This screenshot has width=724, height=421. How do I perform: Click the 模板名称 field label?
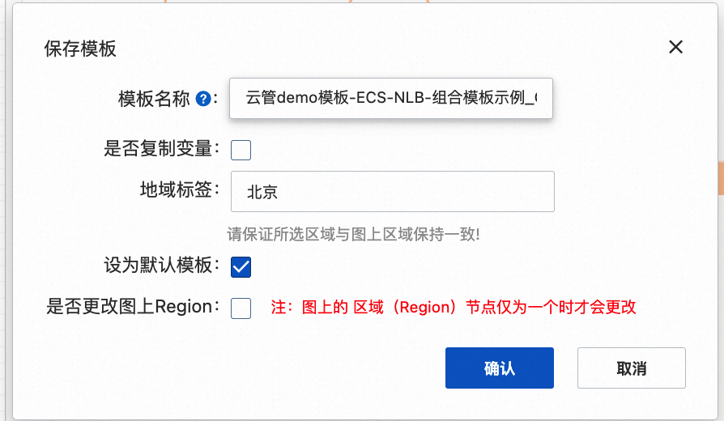154,98
